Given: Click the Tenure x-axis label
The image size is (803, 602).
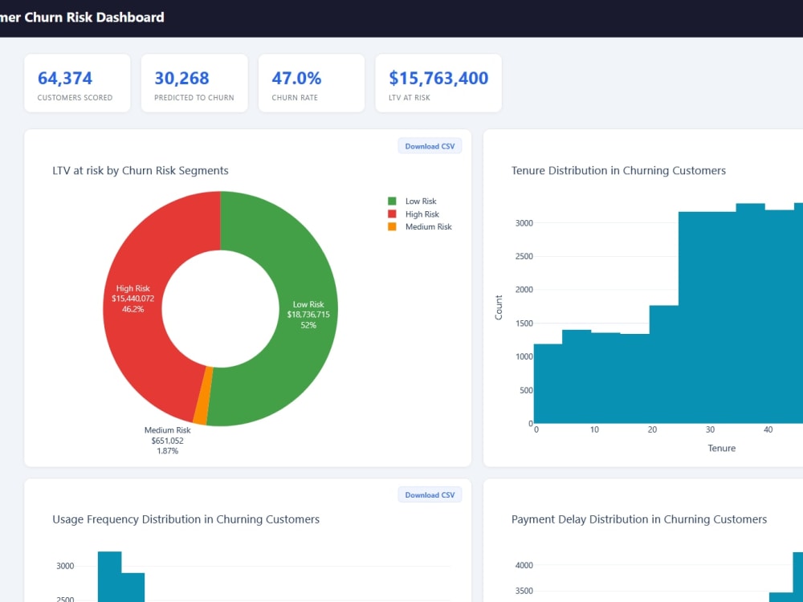Looking at the screenshot, I should [x=722, y=448].
